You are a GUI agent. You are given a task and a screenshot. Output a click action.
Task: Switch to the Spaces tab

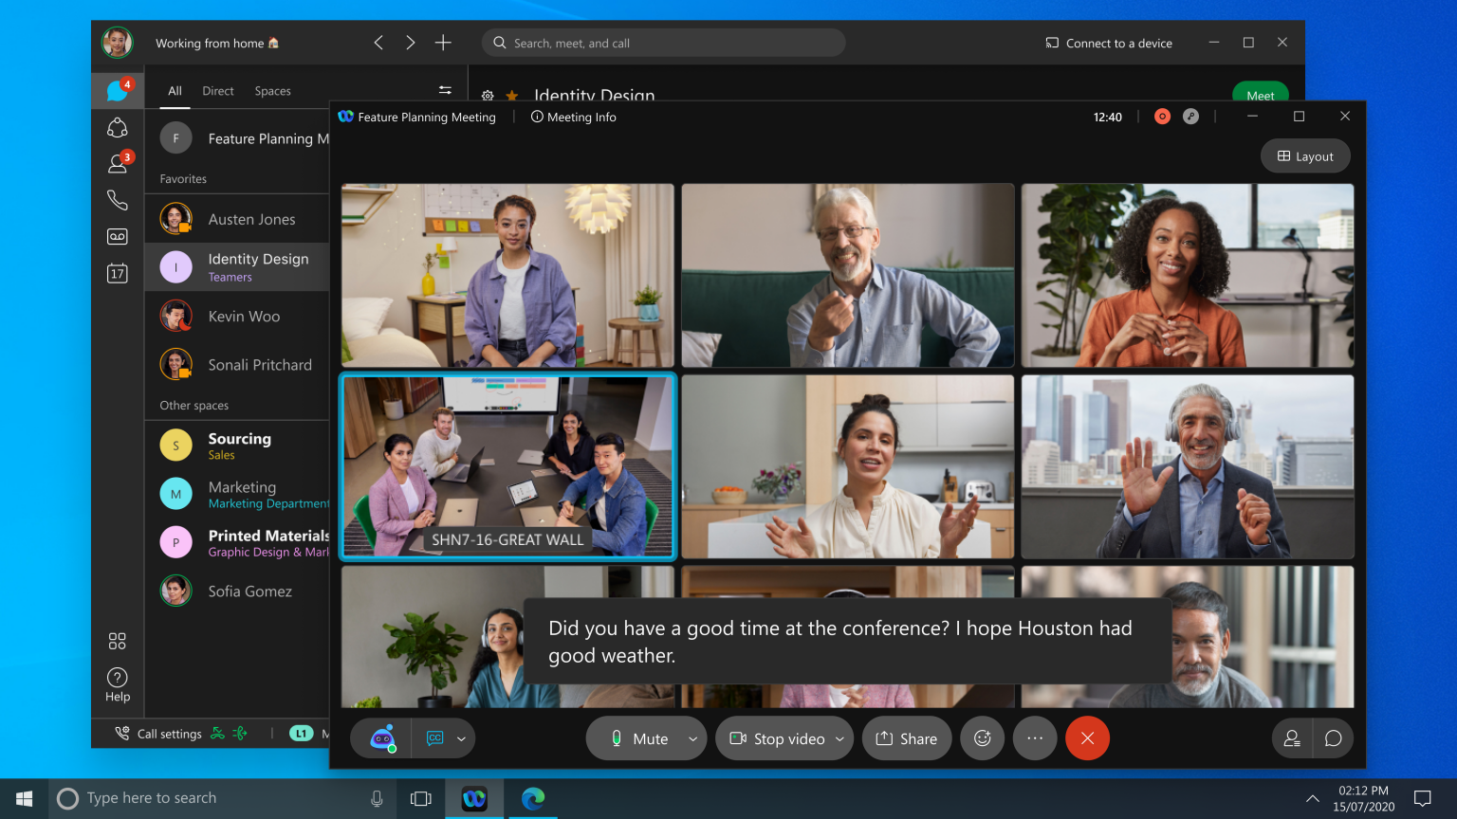pos(272,90)
